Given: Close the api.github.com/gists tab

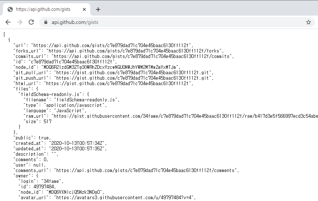Looking at the screenshot, I should [84, 9].
